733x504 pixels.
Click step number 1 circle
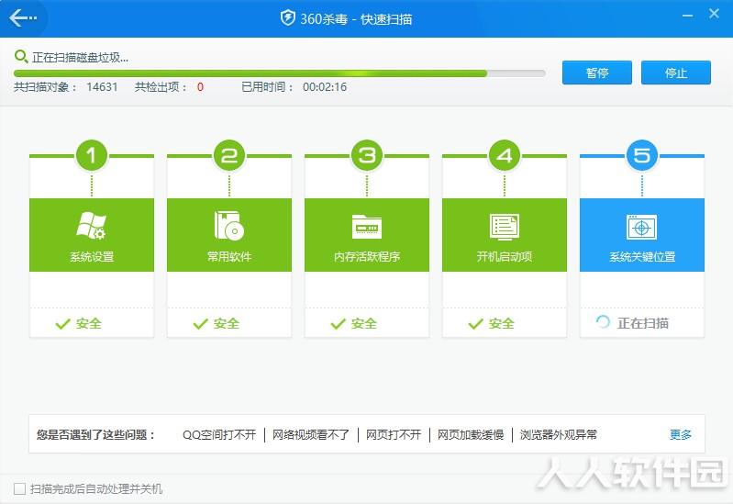tap(92, 155)
